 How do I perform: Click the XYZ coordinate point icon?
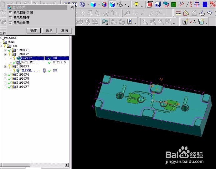(x=189, y=4)
